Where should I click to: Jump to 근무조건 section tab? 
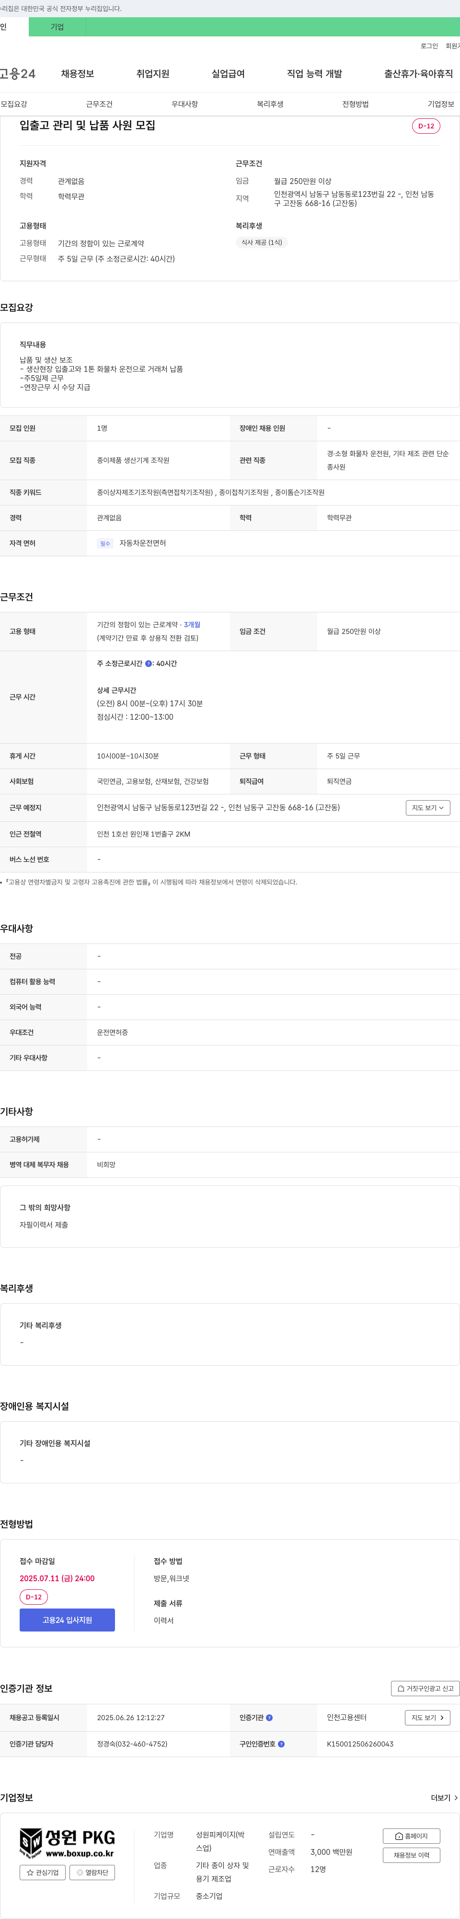[99, 104]
